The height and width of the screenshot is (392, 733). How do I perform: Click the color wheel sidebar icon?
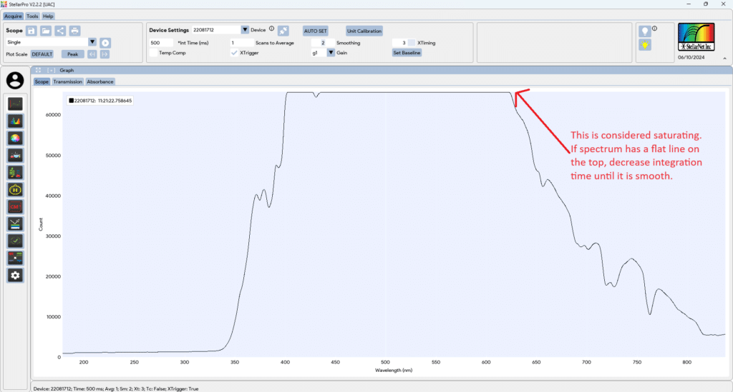[x=15, y=138]
